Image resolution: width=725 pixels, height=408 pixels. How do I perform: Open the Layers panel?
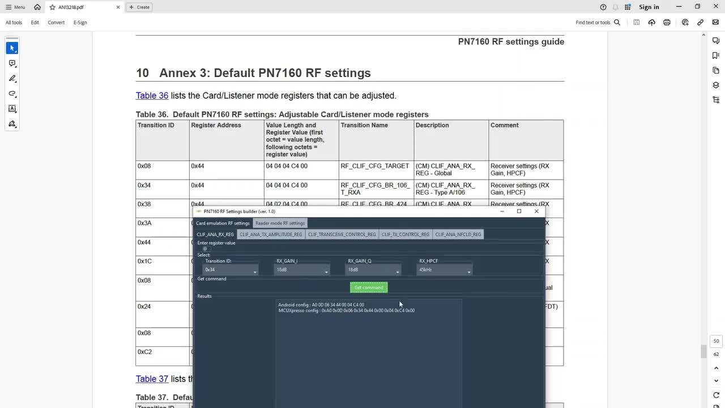[x=715, y=84]
